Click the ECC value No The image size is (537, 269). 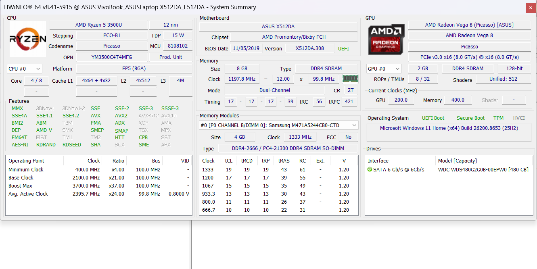(x=348, y=137)
